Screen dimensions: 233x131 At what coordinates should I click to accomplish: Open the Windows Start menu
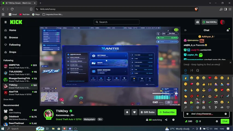click(2, 129)
